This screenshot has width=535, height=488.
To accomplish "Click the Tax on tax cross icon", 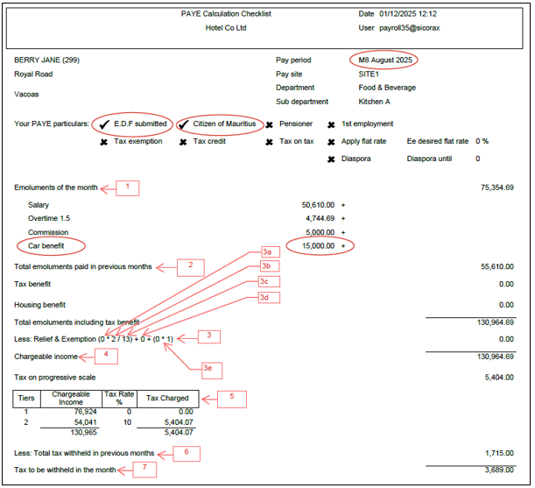I will coord(270,141).
